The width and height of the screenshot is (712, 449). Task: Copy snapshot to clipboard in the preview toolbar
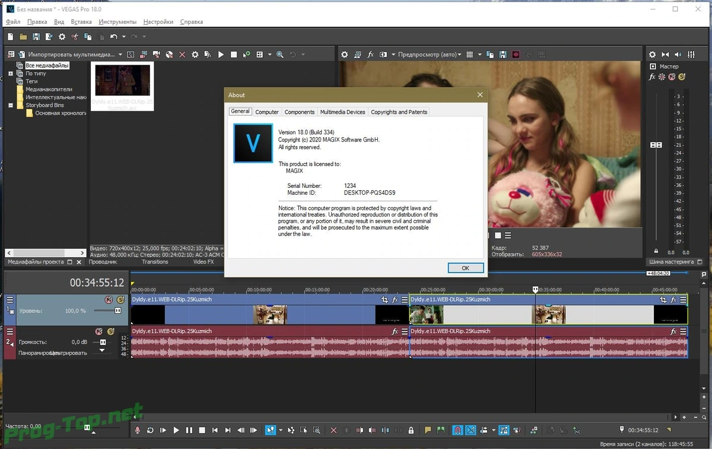click(x=490, y=54)
